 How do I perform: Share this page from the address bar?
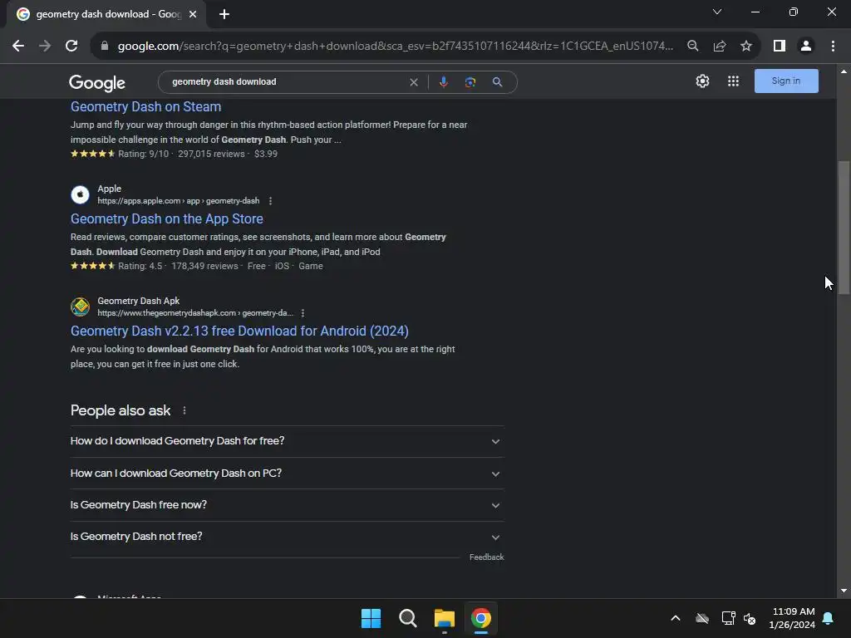click(720, 47)
